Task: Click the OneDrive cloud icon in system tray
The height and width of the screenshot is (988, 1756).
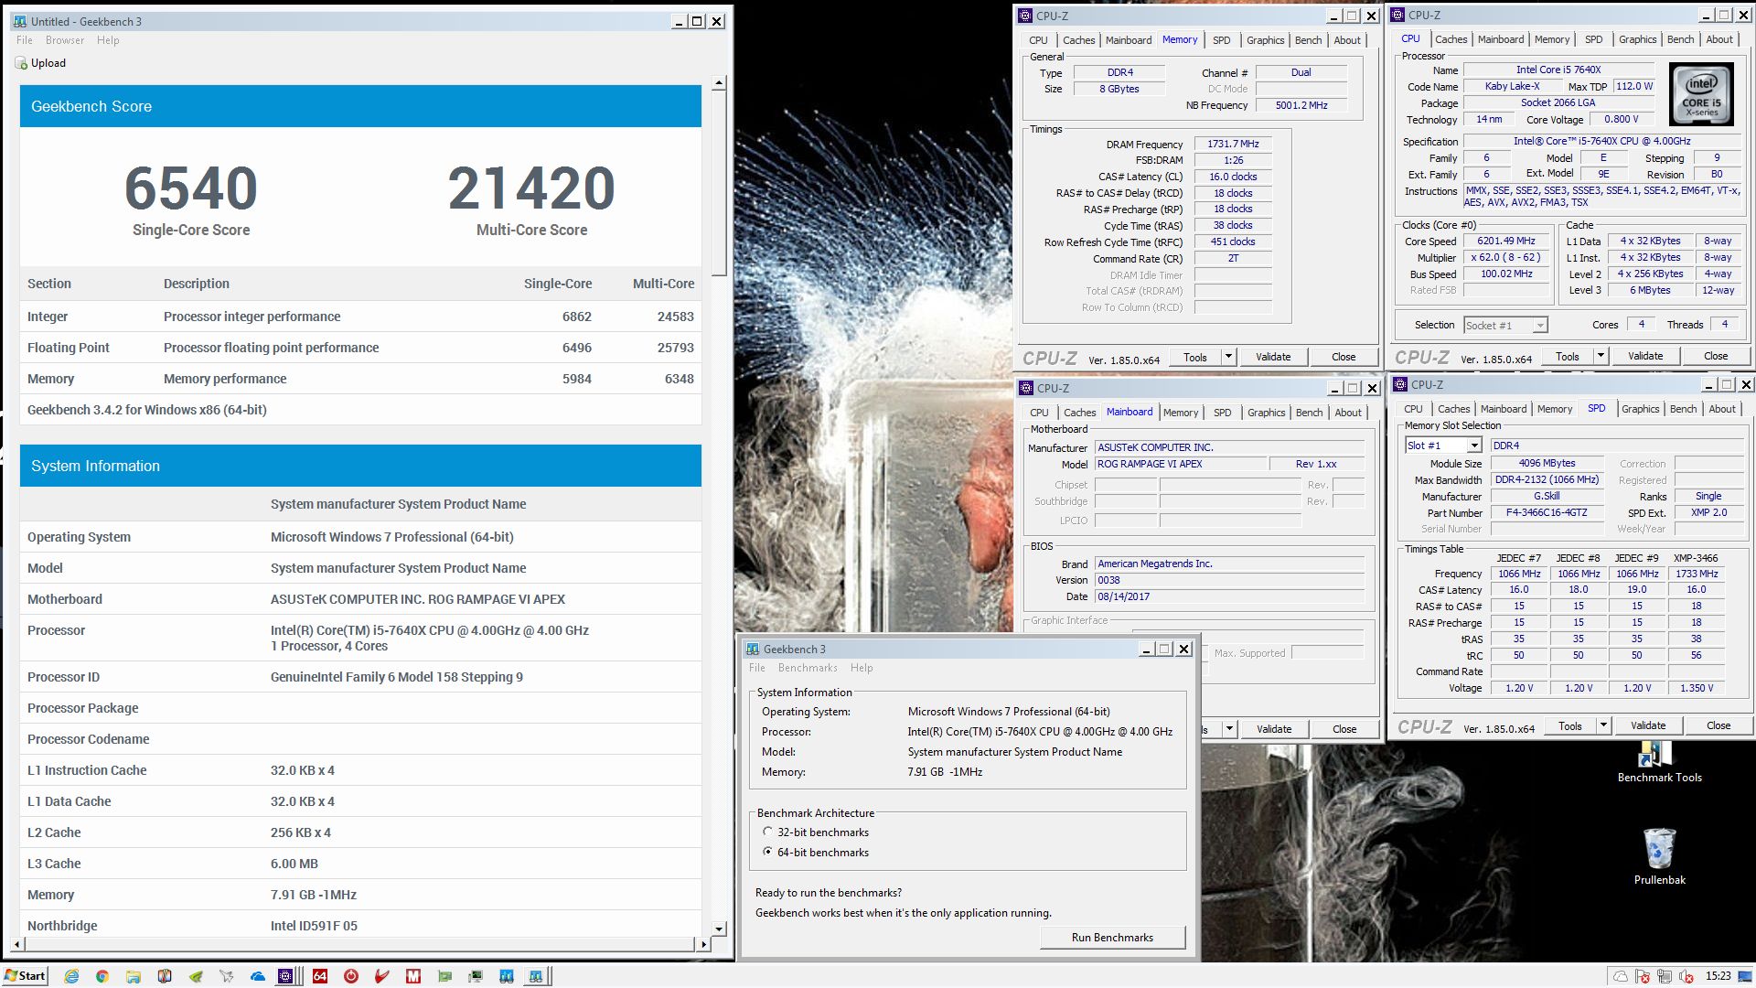Action: [1621, 976]
